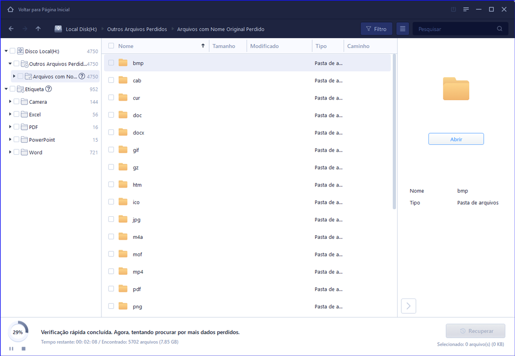Click Voltar para Página Inicial link
515x356 pixels.
point(44,9)
